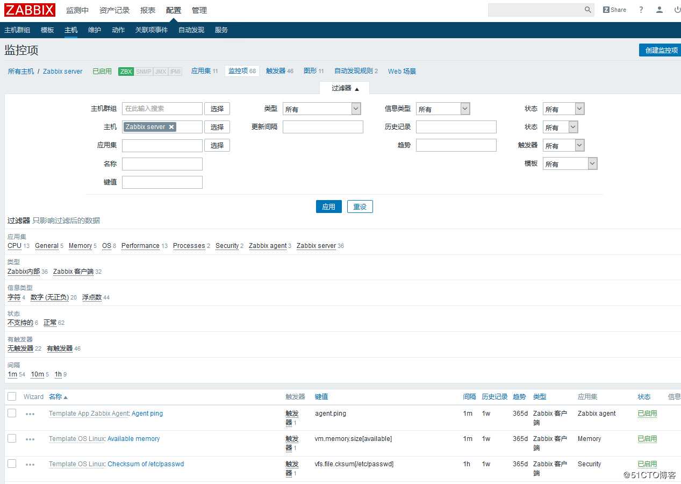Screen dimensions: 681x484
Task: Click the Zabbix server breadcrumb link
Action: [63, 71]
